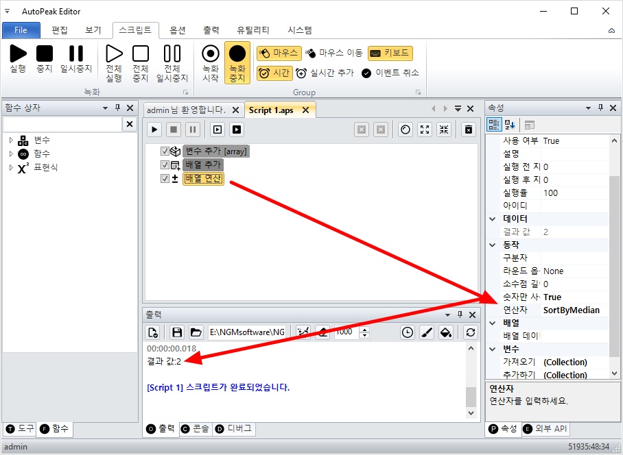623x455 pixels.
Task: Save output with floppy disk icon
Action: 177,332
